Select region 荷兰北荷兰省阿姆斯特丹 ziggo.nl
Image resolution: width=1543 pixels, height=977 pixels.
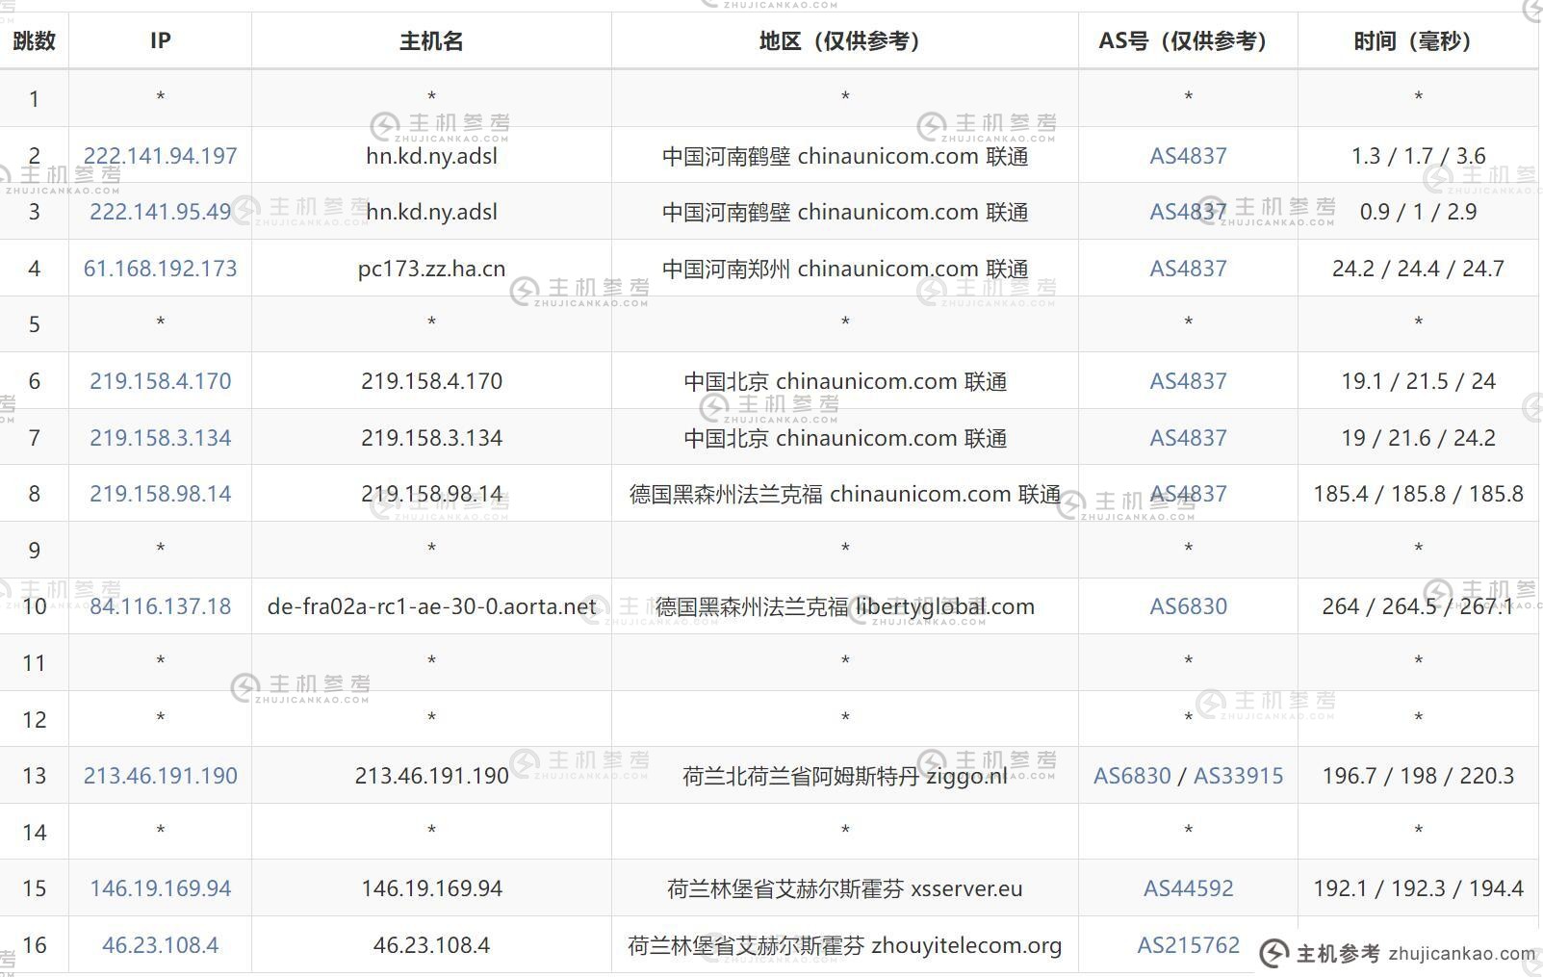click(845, 776)
